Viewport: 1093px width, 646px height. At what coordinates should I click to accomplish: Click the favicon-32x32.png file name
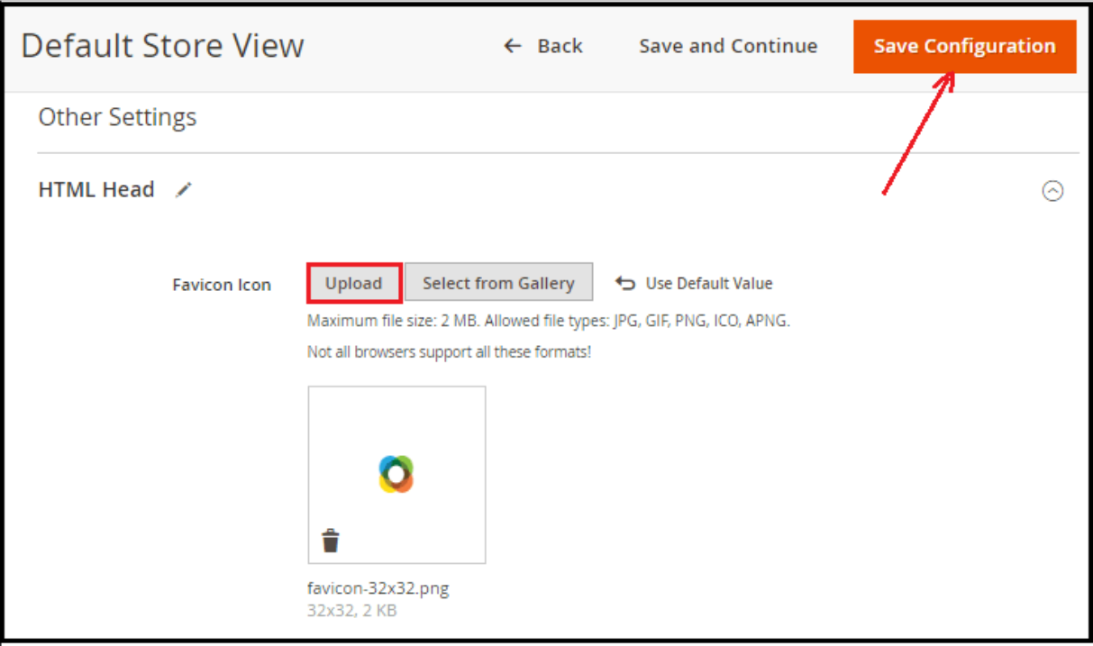(378, 588)
